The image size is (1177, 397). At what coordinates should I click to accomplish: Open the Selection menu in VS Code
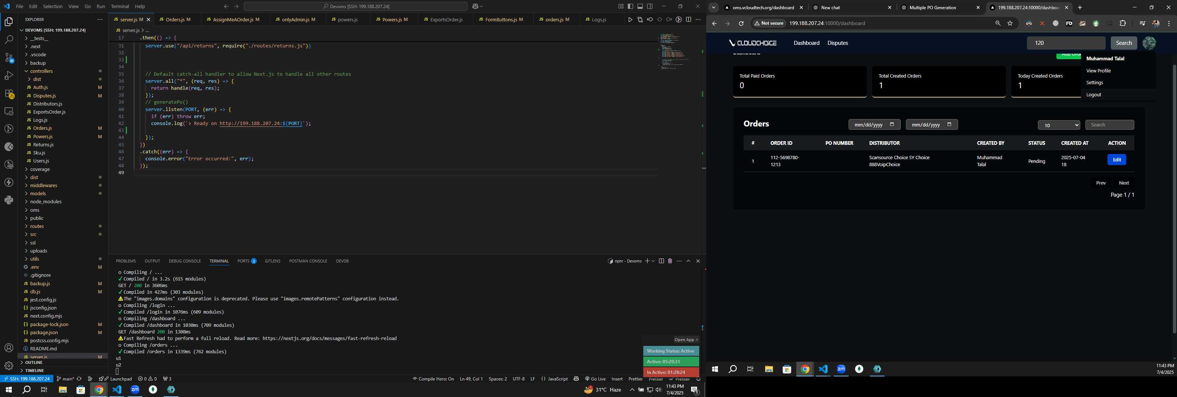click(53, 6)
